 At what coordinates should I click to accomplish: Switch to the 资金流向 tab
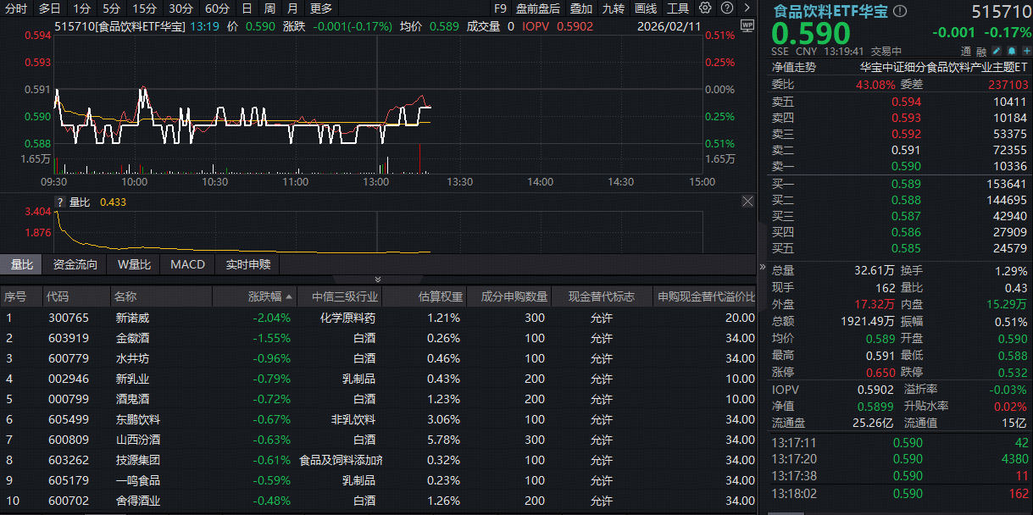[75, 264]
